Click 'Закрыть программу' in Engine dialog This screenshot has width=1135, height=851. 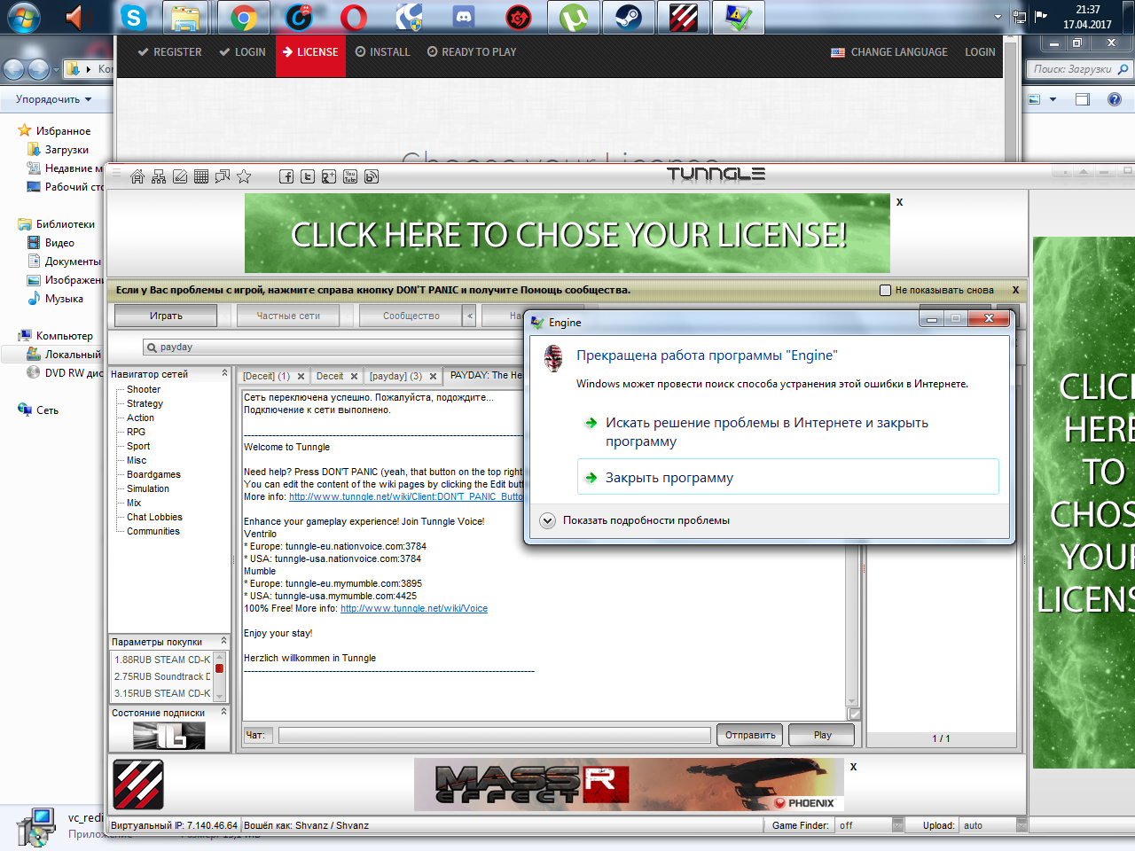(x=669, y=478)
